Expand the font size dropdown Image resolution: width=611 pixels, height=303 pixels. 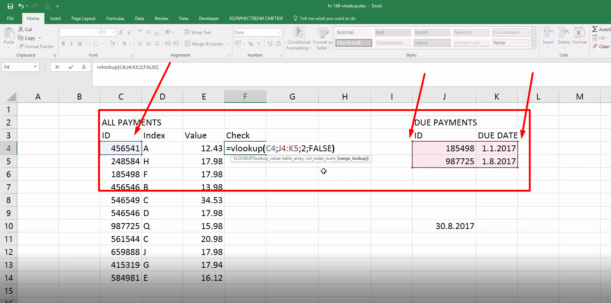point(114,33)
